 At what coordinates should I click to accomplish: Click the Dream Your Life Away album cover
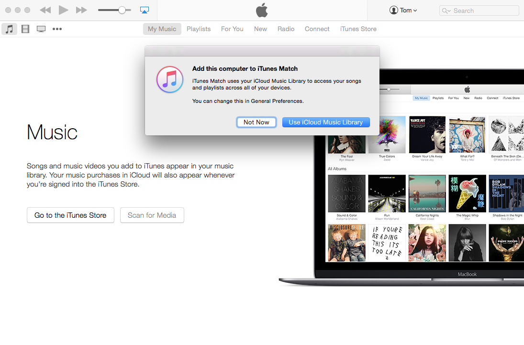427,135
